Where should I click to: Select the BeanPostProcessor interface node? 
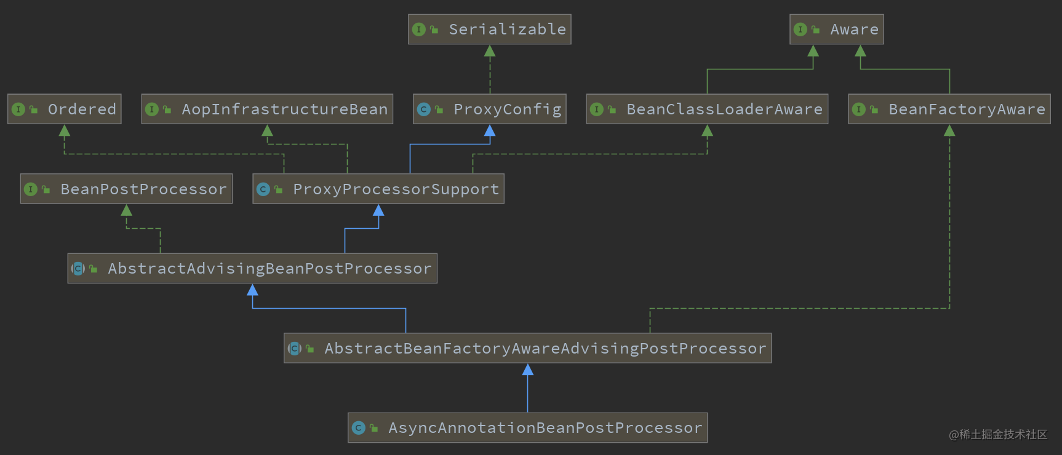point(126,189)
